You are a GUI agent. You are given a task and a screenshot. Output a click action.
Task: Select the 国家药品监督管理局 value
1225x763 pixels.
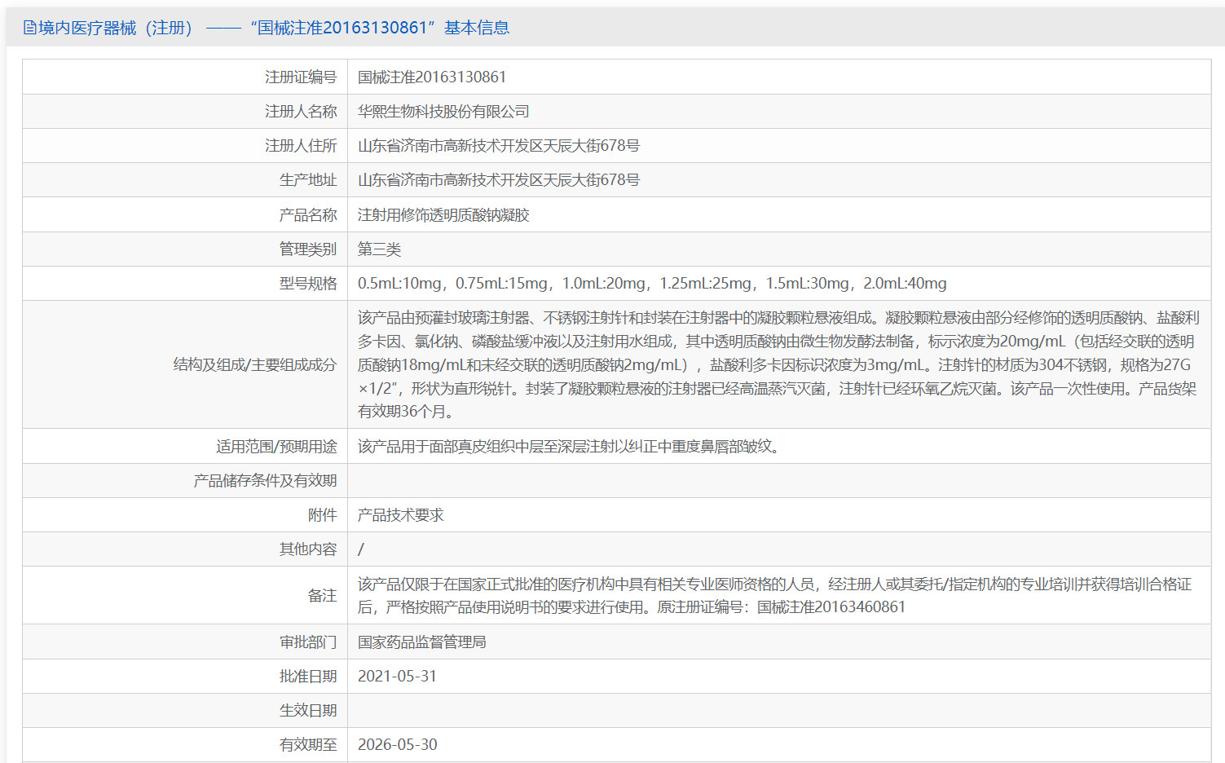422,642
